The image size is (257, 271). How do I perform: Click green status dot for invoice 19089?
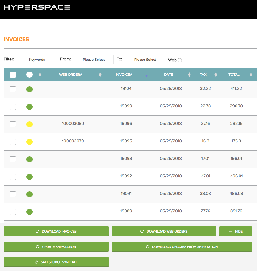click(29, 212)
